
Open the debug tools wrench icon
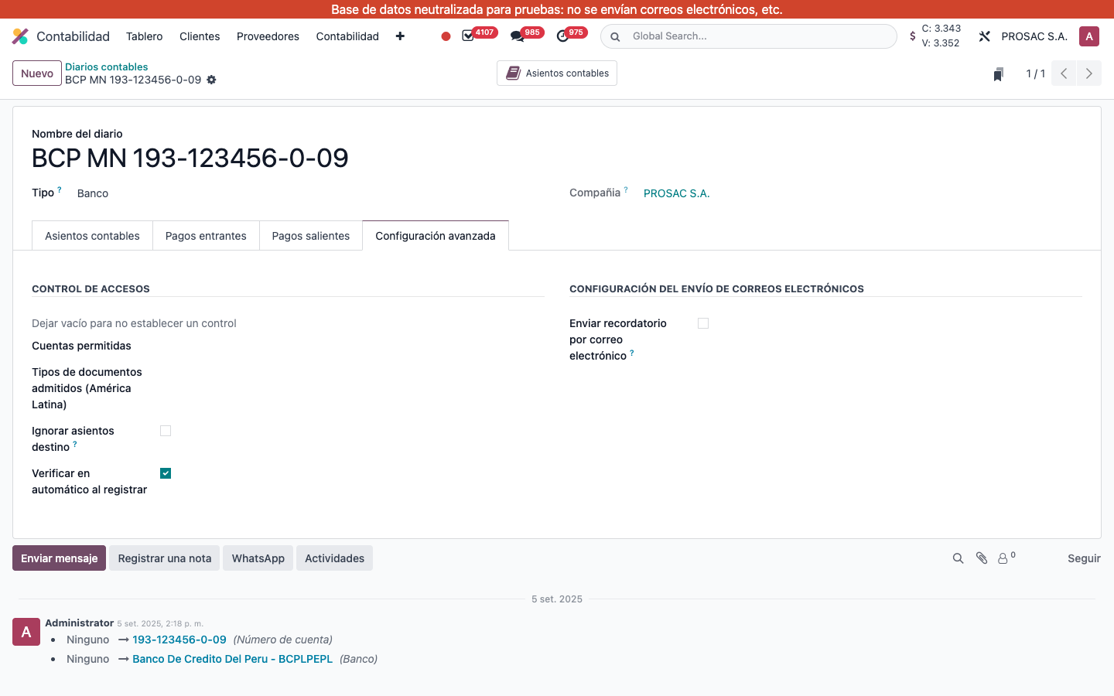coord(984,36)
